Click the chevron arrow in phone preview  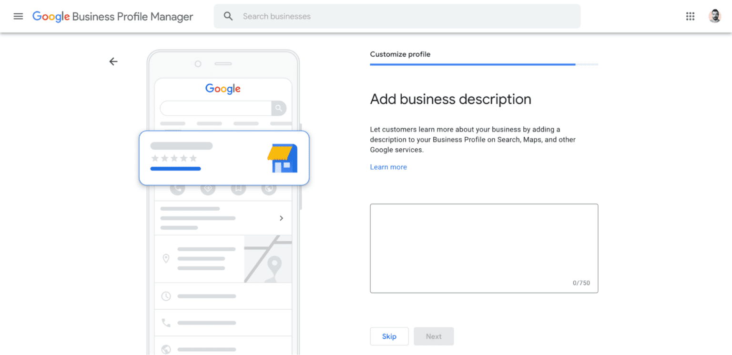pos(281,218)
